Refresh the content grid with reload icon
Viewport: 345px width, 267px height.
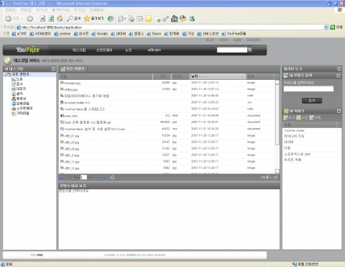(x=112, y=177)
